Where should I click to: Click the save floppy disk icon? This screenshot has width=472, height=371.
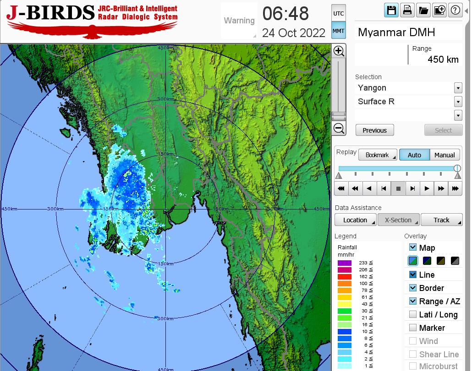tap(391, 10)
